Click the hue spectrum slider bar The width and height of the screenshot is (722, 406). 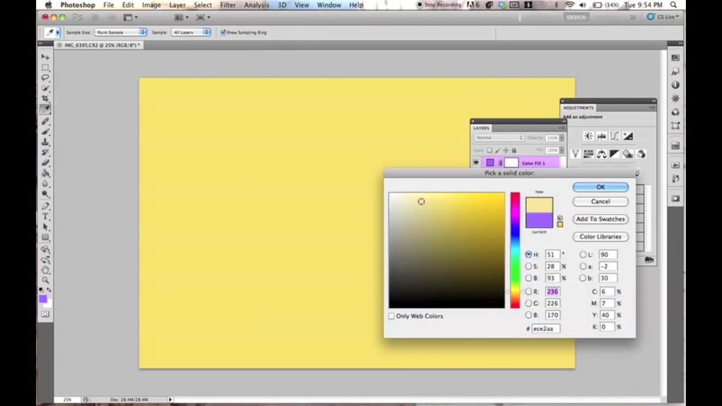(515, 250)
